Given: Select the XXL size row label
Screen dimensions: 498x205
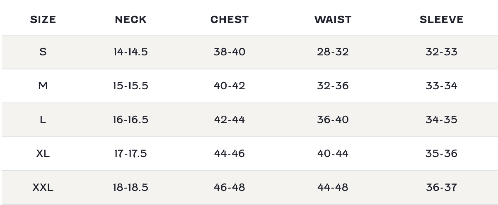Looking at the screenshot, I should (x=43, y=188).
